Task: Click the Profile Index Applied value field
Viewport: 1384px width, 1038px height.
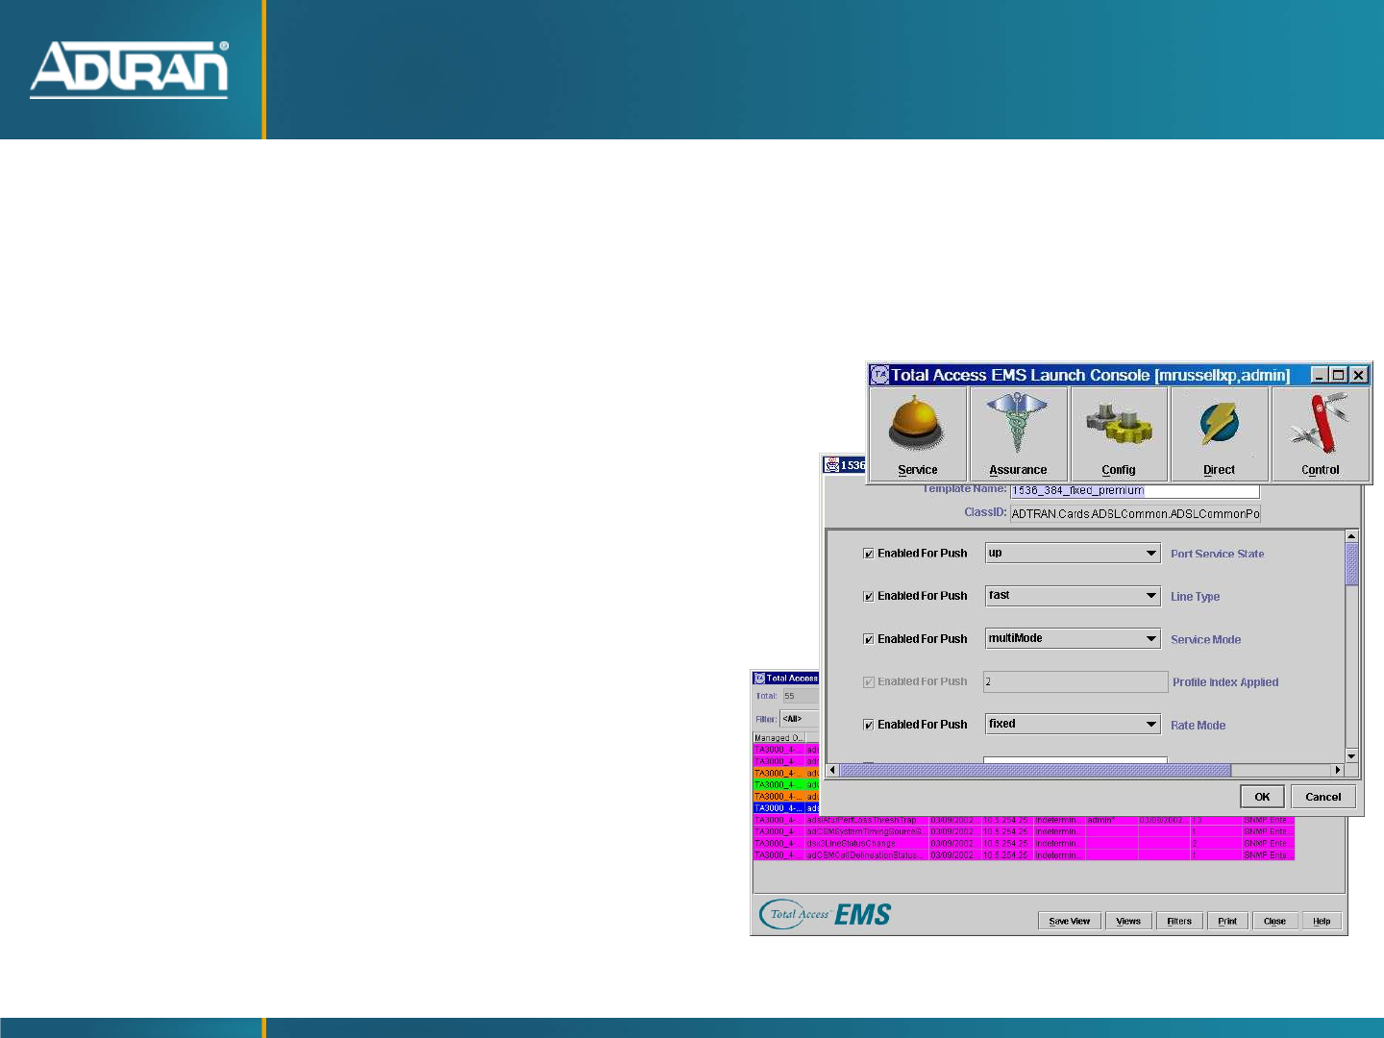Action: (x=1075, y=681)
